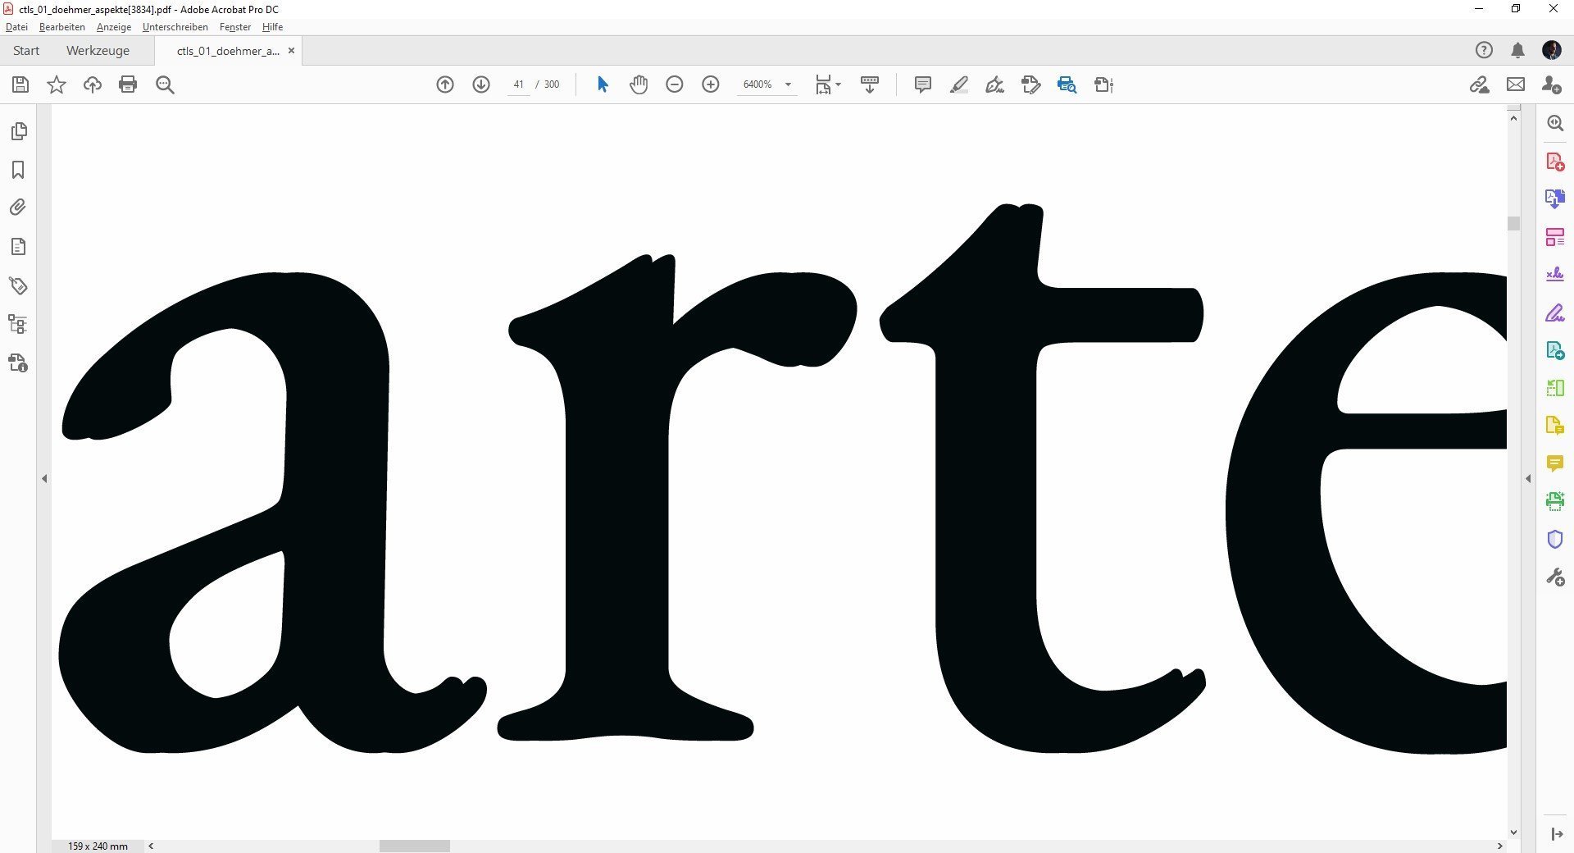Open the 6400% zoom level dropdown
Screen dimensions: 1574x853
(788, 84)
